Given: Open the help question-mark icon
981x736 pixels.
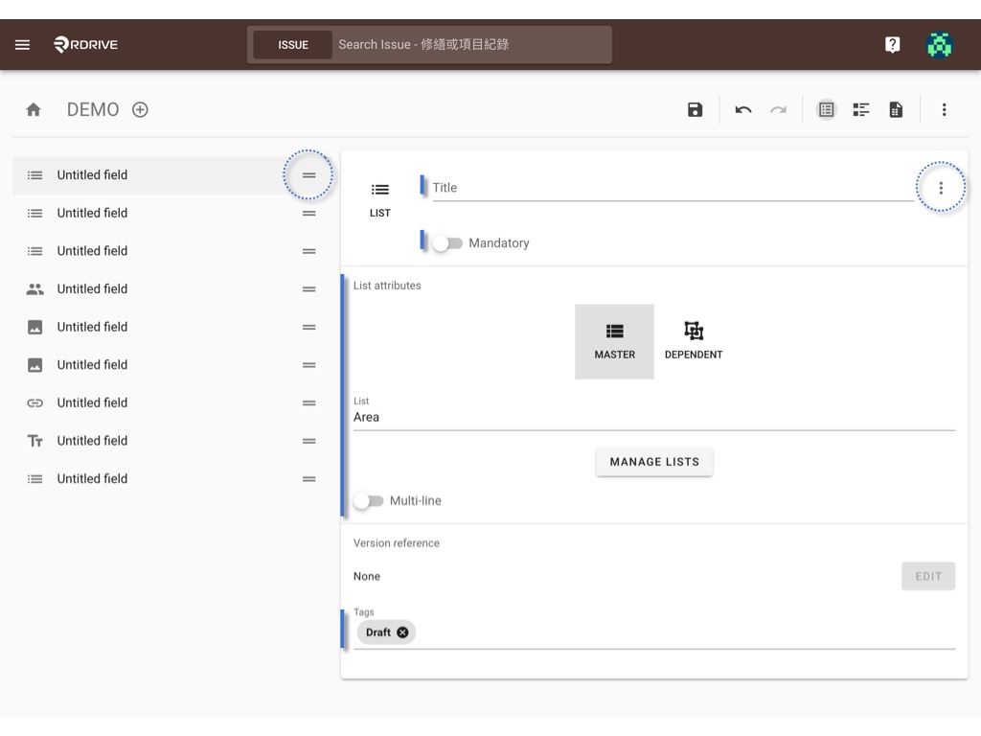Looking at the screenshot, I should (x=893, y=44).
